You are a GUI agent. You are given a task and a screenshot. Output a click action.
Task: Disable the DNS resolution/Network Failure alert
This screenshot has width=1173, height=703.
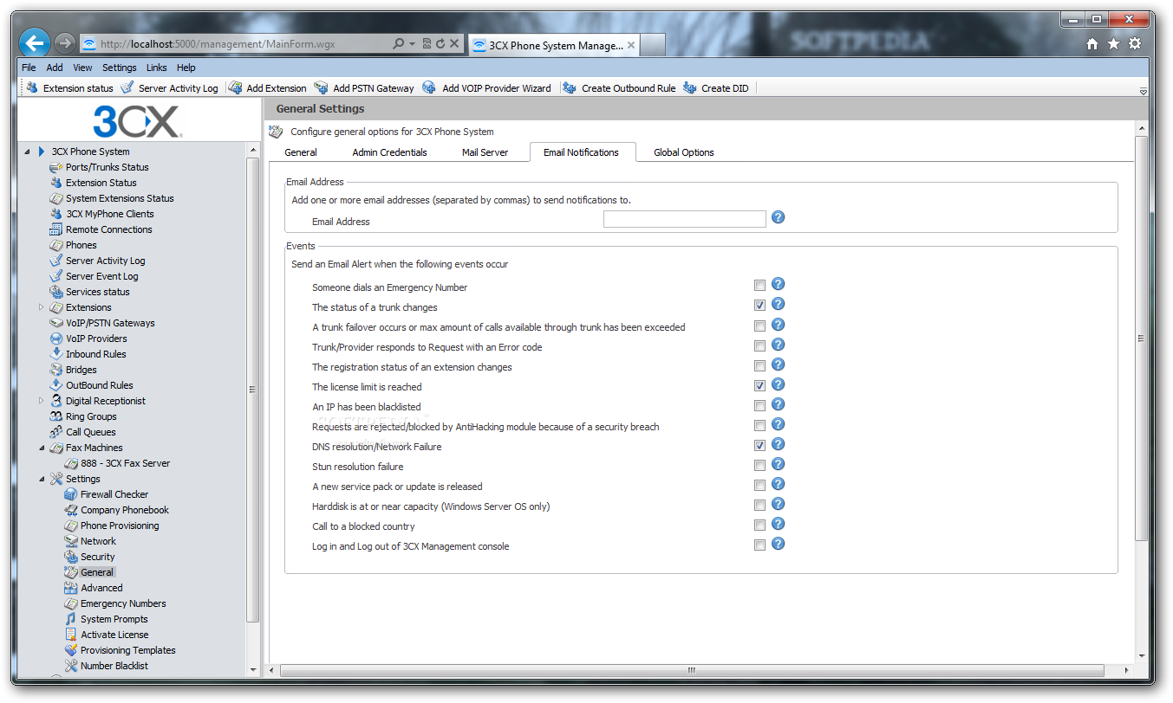(759, 445)
